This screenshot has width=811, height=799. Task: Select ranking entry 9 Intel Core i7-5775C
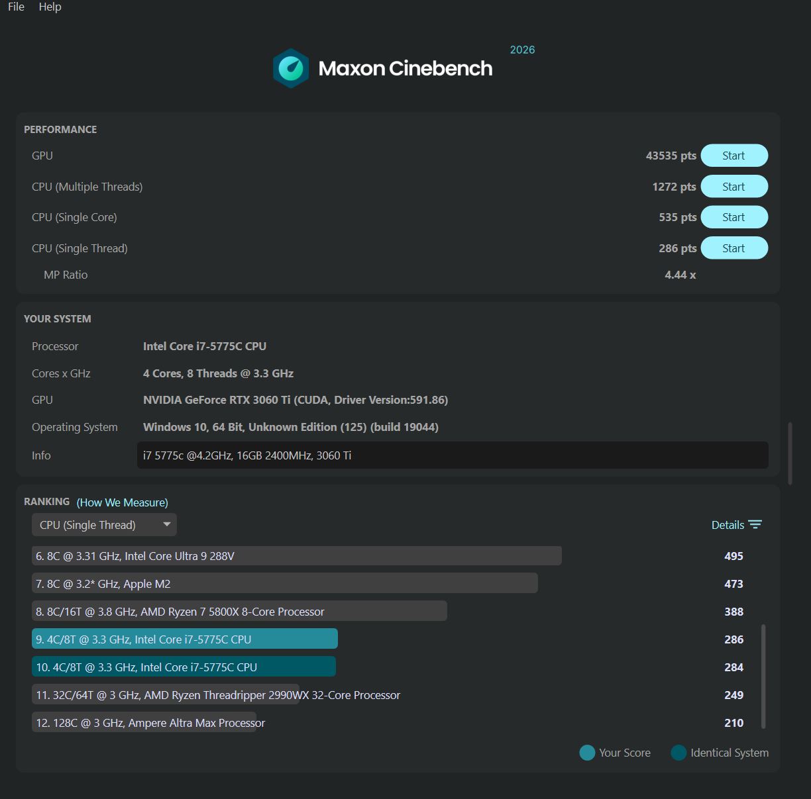click(x=185, y=639)
